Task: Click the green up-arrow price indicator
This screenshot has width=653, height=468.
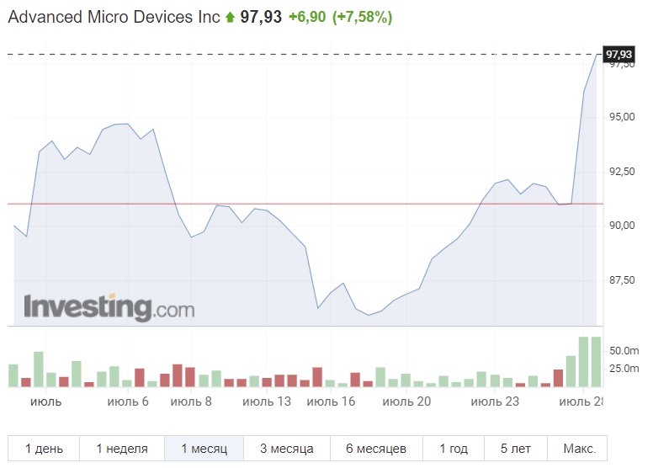Action: (230, 18)
